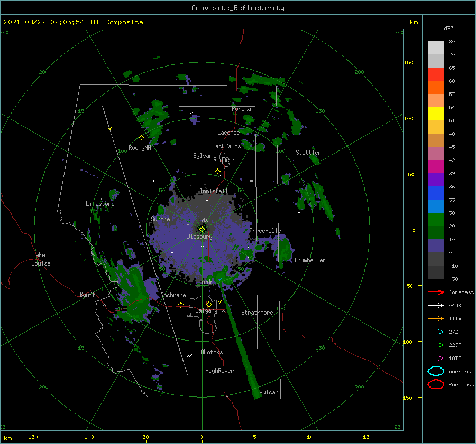Click the HighRiver label
This screenshot has width=476, height=444.
click(x=219, y=371)
